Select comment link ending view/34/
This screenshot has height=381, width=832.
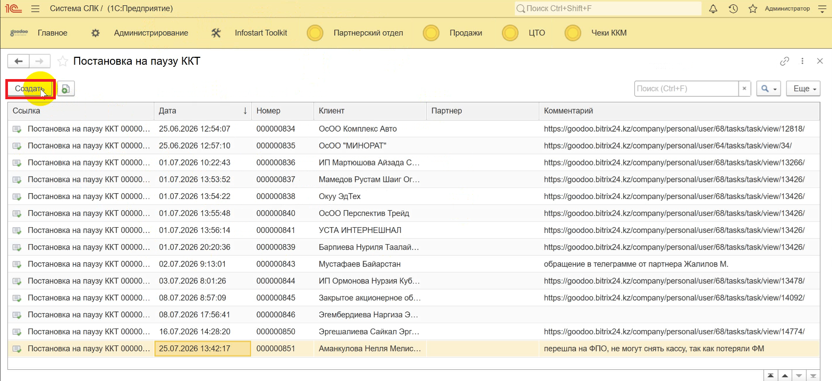(x=668, y=145)
